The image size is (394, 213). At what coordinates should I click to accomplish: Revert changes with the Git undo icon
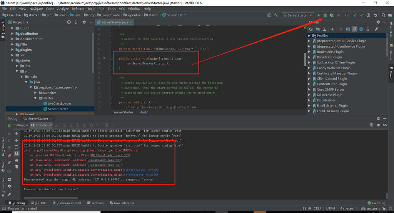375,15
